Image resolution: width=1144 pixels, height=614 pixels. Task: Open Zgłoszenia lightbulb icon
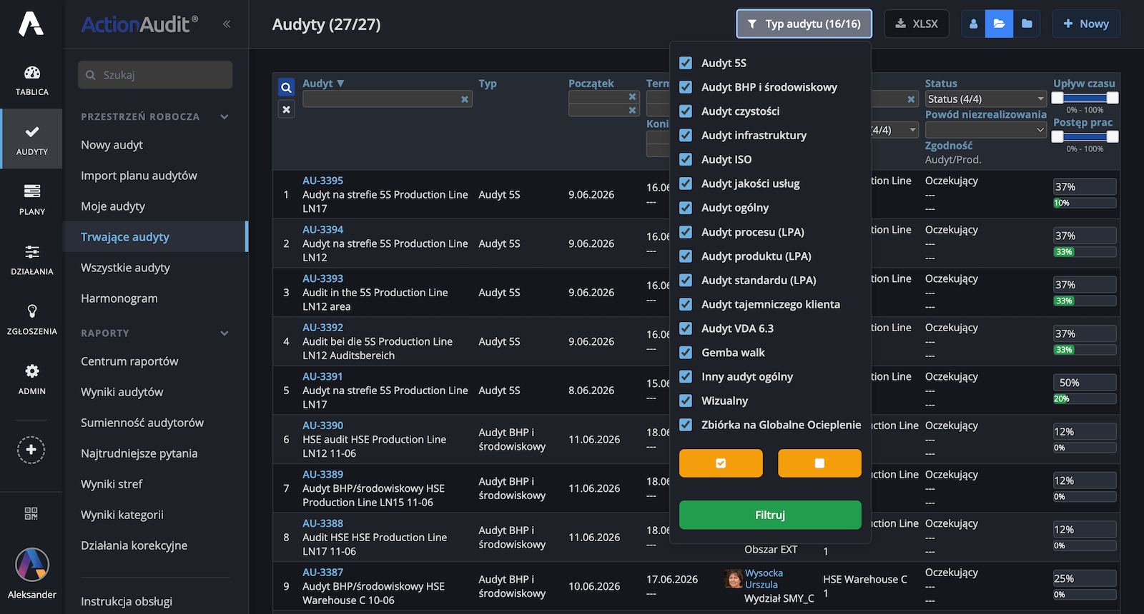click(31, 311)
